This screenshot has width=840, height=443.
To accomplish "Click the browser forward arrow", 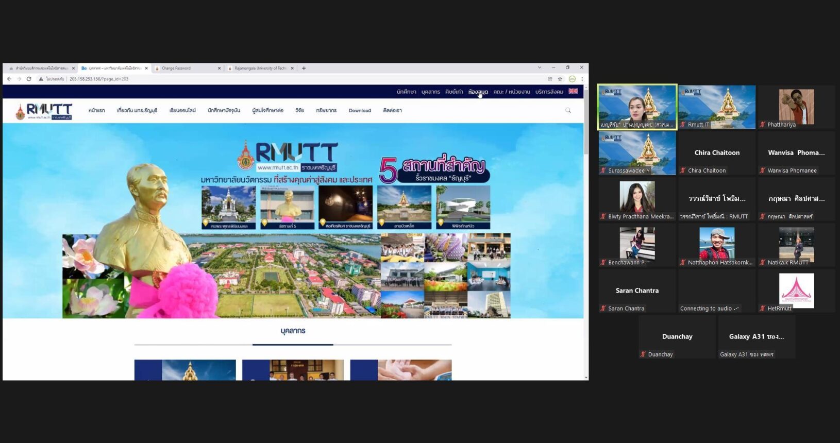I will [x=19, y=79].
